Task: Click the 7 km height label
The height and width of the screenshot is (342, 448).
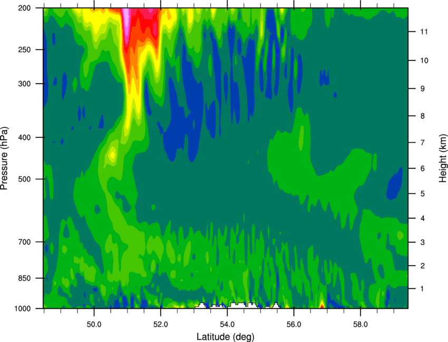Action: [x=423, y=143]
